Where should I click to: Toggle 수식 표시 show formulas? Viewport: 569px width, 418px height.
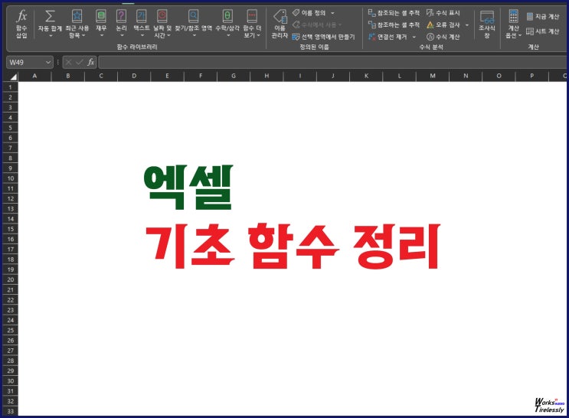pyautogui.click(x=443, y=13)
